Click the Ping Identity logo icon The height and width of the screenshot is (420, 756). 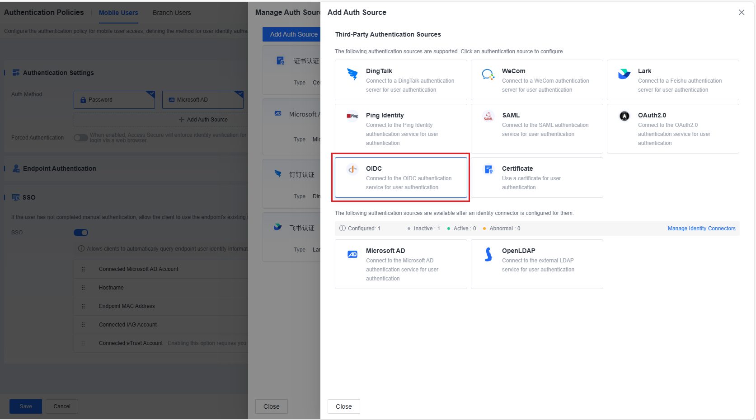click(x=352, y=116)
